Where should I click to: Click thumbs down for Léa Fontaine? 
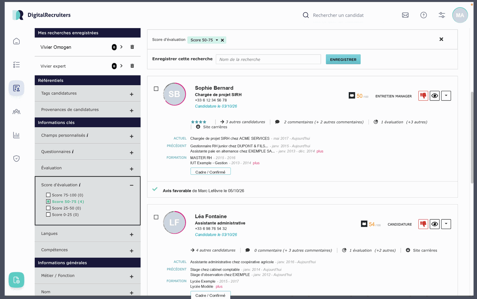pyautogui.click(x=423, y=224)
